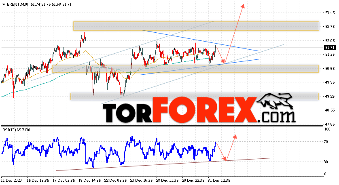Select the 50.65 price axis label

tap(330, 69)
